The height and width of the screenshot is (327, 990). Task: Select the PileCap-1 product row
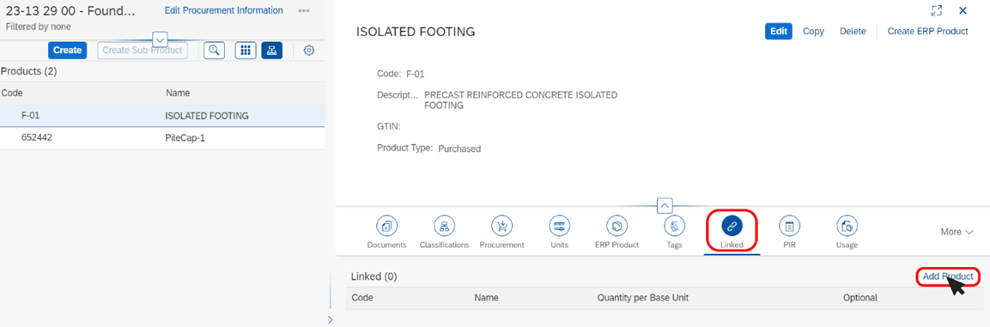coord(162,137)
